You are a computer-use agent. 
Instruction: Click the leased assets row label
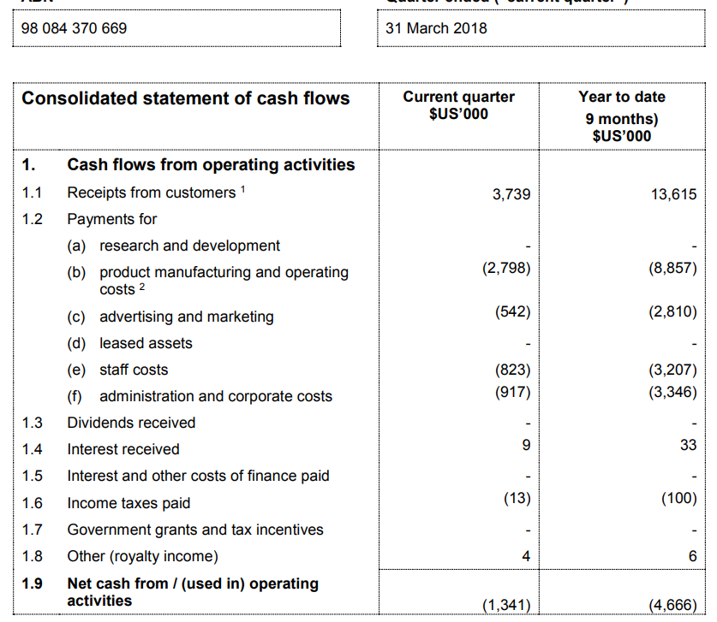(146, 343)
